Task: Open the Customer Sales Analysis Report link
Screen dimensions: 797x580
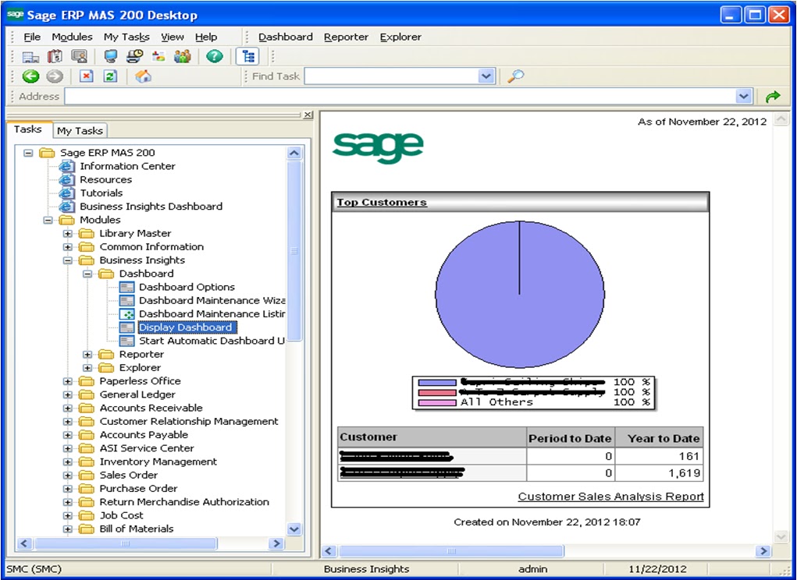Action: pyautogui.click(x=610, y=497)
